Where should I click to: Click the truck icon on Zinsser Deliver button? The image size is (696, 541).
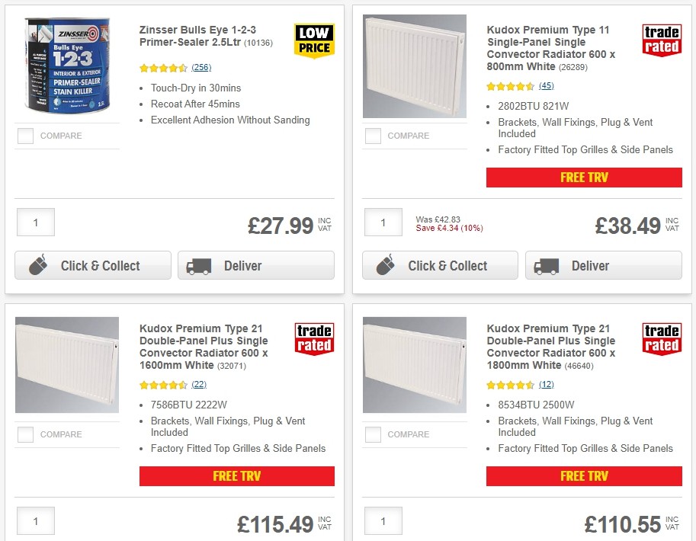(x=199, y=265)
